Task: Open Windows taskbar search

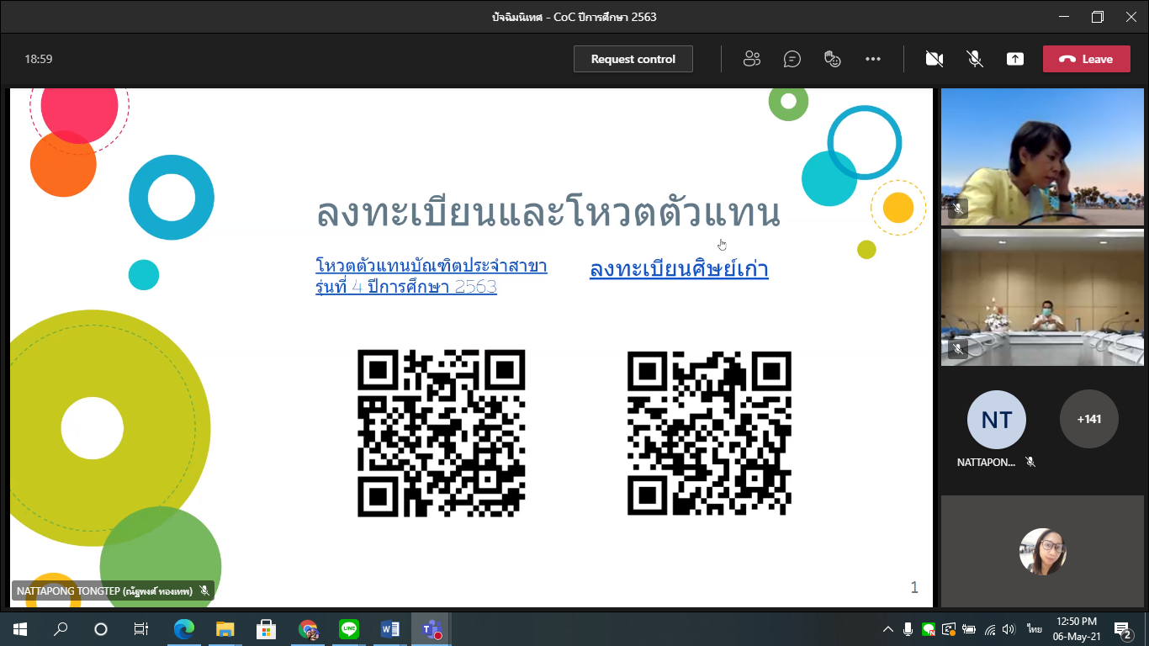Action: [61, 628]
